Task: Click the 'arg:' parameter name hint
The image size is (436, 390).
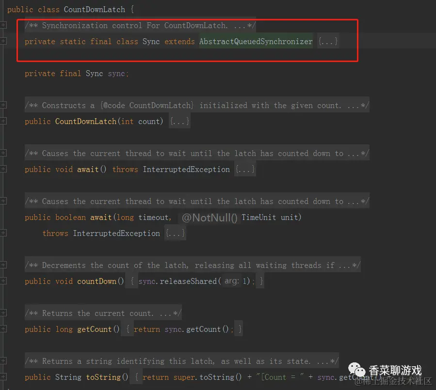Action: tap(232, 281)
